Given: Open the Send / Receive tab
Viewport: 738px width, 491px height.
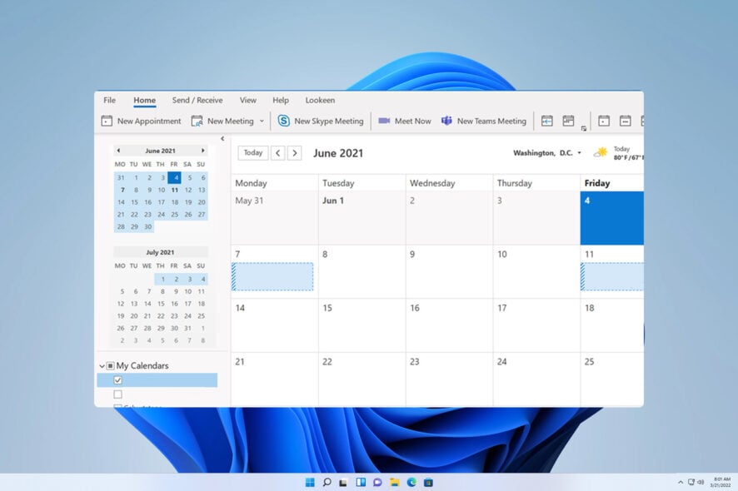Looking at the screenshot, I should click(197, 100).
